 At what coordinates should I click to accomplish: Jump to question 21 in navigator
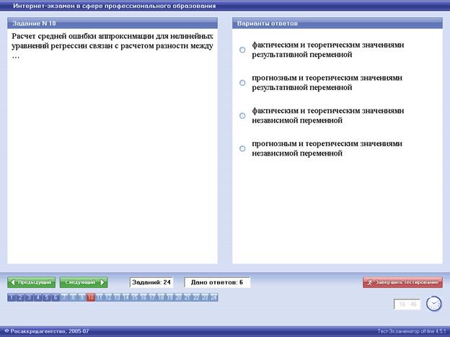187,297
